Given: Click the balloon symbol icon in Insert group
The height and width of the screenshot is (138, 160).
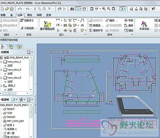Looking at the screenshot, I should (65, 30).
